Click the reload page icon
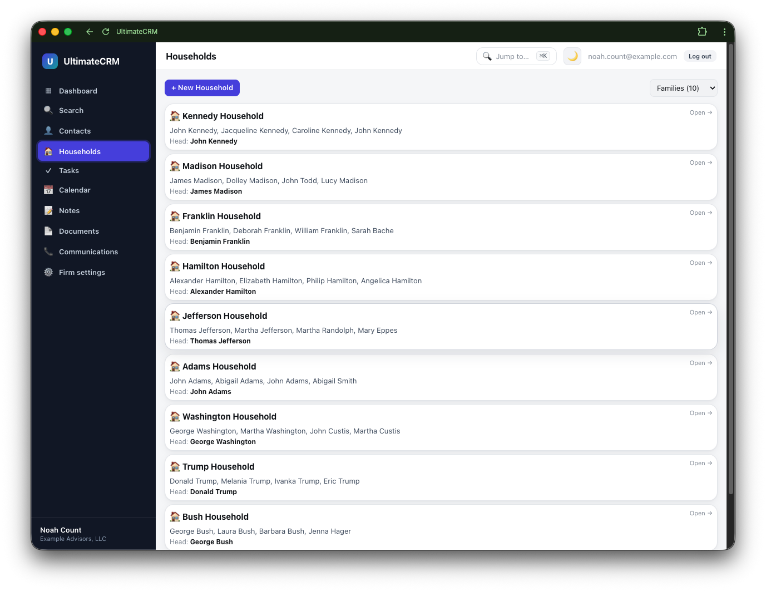This screenshot has height=591, width=766. point(106,32)
